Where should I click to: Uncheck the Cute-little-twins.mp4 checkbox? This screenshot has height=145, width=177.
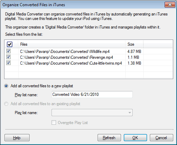coord(8,63)
